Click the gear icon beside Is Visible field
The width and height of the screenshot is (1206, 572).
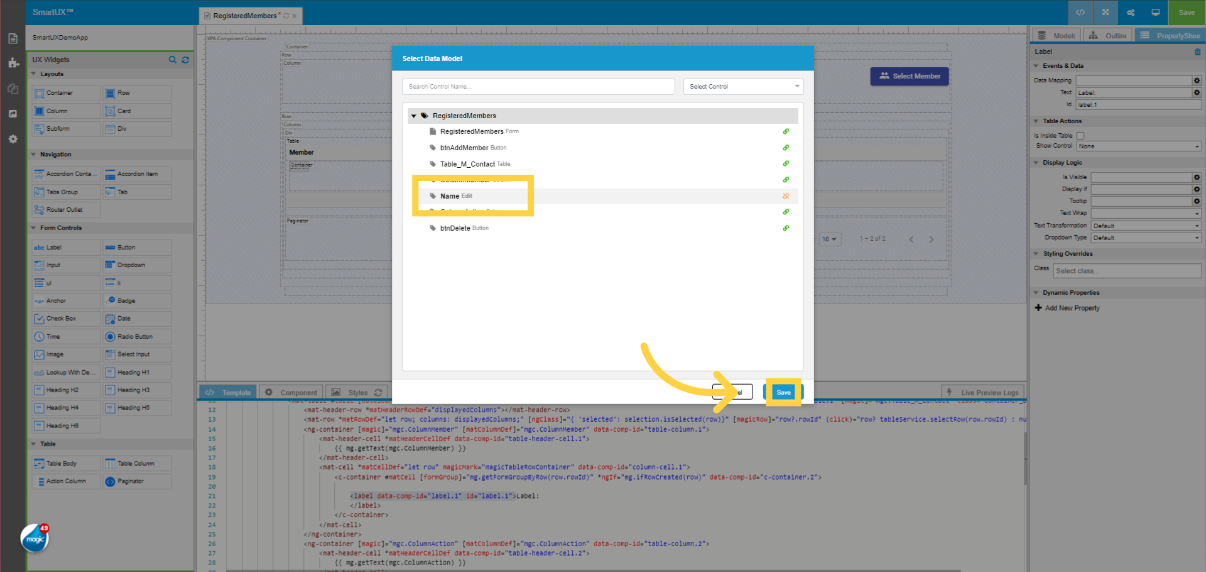[x=1197, y=177]
